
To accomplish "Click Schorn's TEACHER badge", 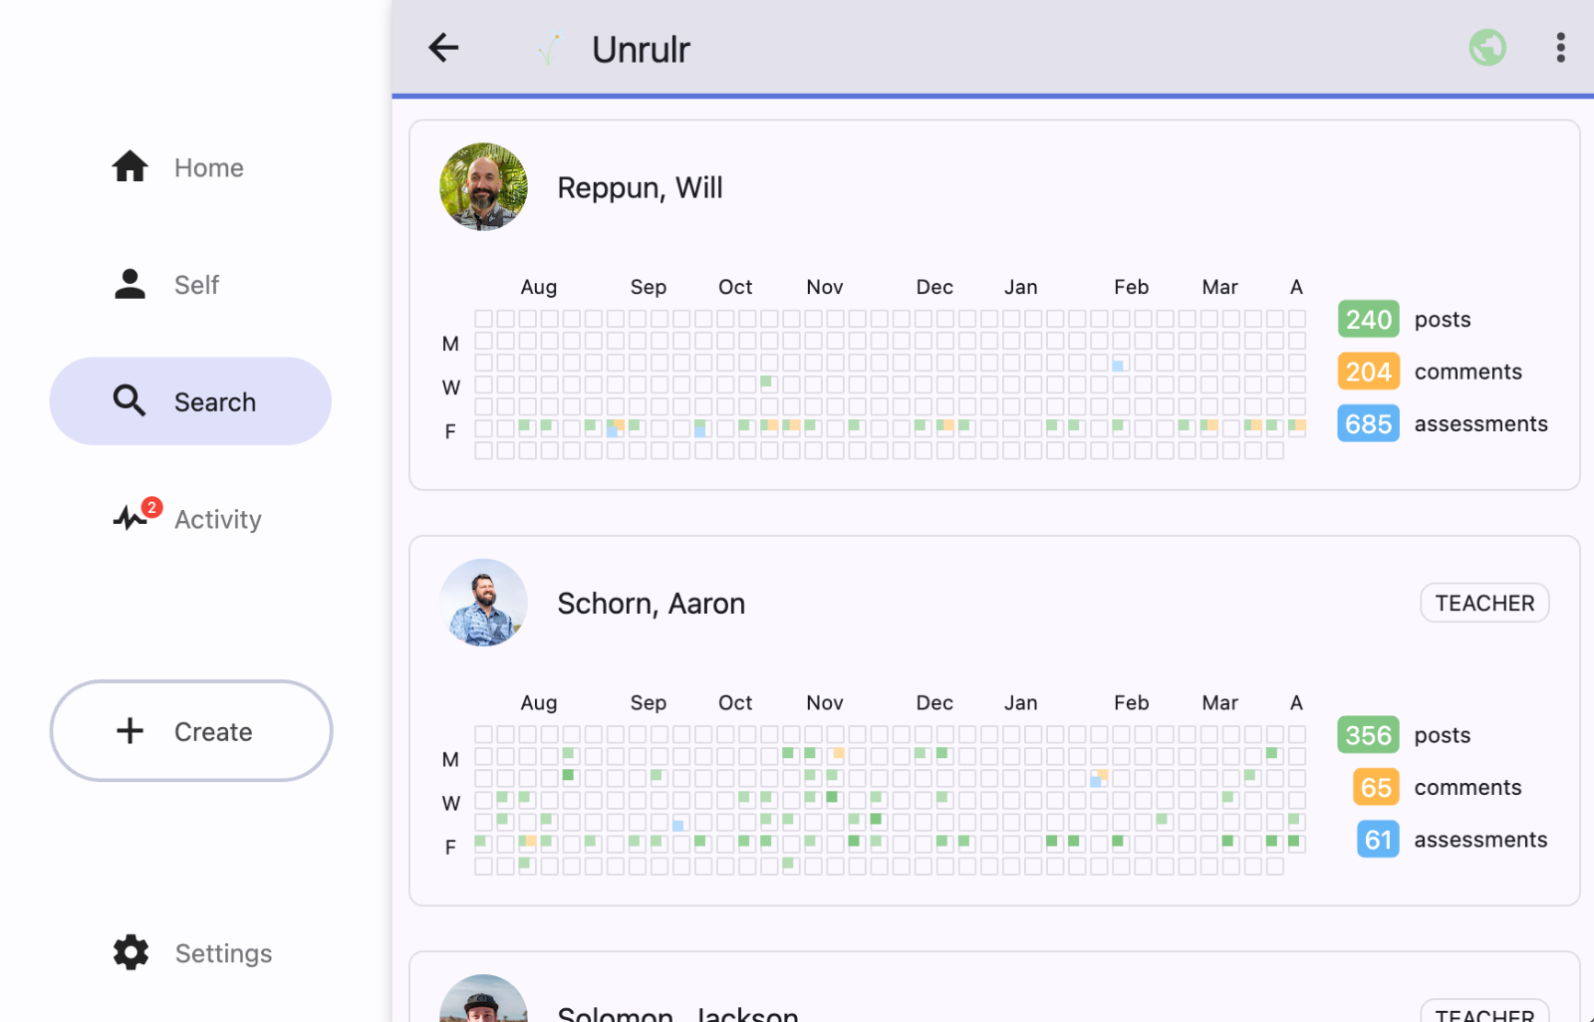I will click(x=1483, y=604).
